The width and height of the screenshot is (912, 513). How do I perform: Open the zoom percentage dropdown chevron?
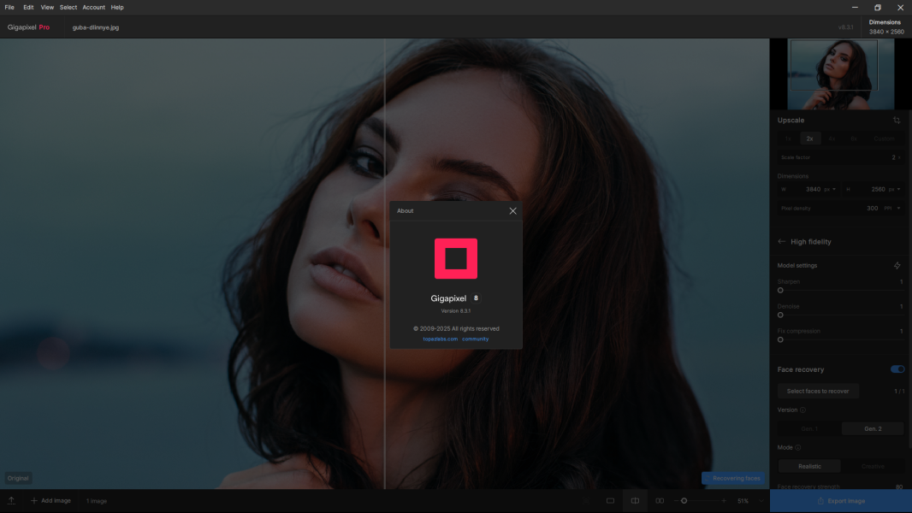point(761,501)
